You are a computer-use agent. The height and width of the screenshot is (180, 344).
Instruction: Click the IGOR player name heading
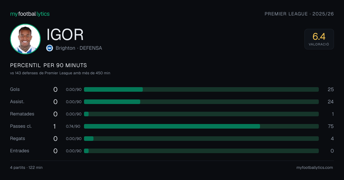coord(65,35)
